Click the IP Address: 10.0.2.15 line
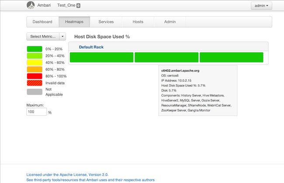The height and width of the screenshot is (183, 284). click(176, 80)
